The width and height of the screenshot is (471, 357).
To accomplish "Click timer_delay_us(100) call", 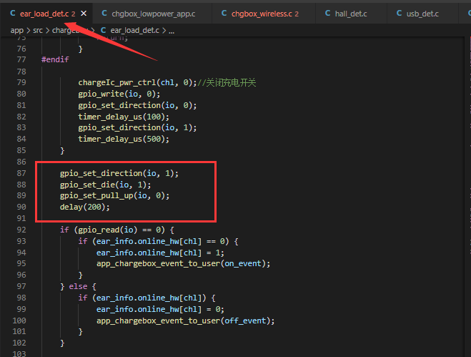I will coord(124,117).
